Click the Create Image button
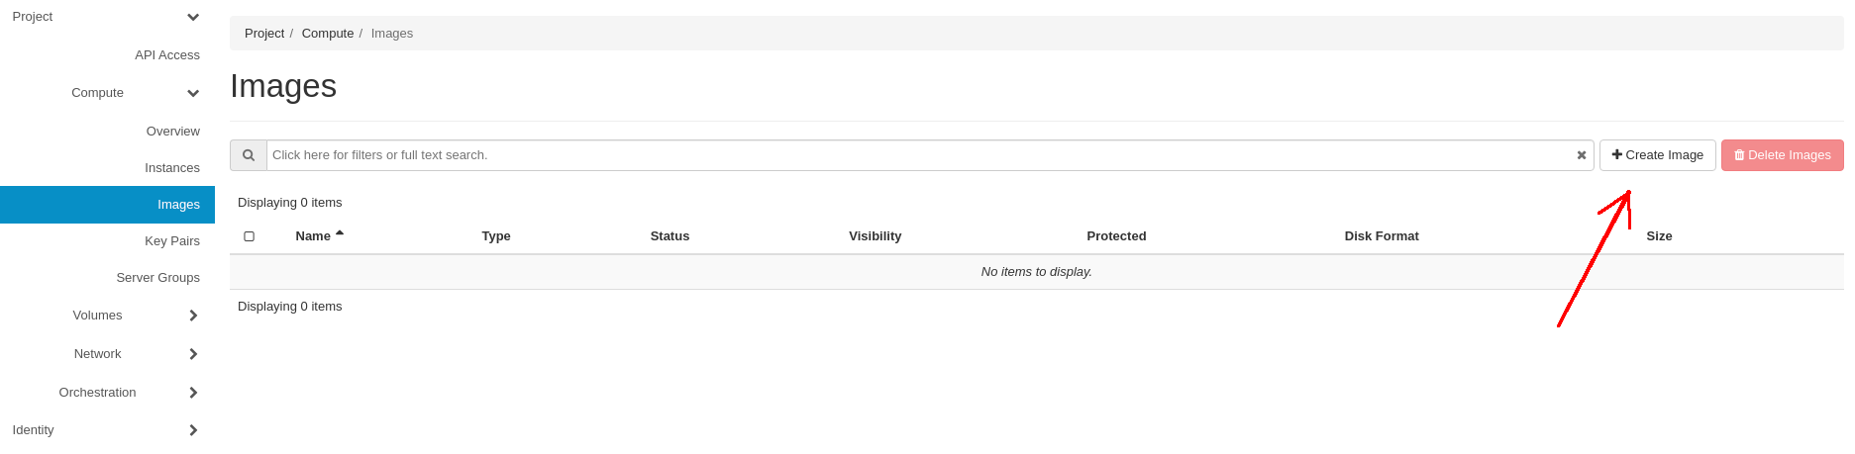 [x=1657, y=155]
